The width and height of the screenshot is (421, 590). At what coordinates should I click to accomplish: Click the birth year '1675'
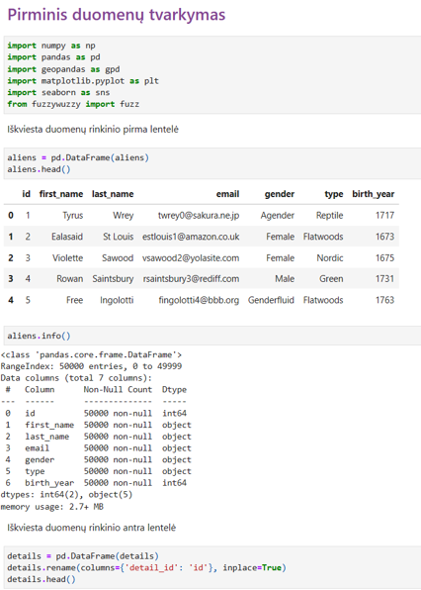point(385,258)
